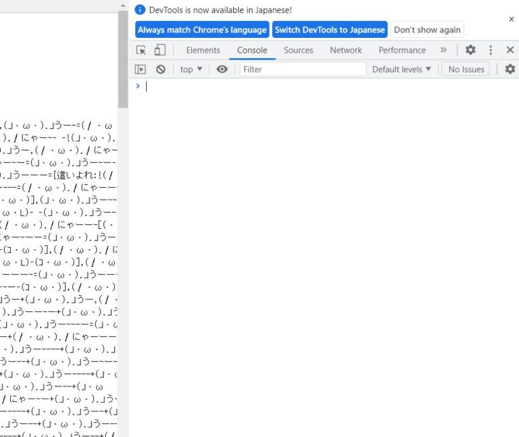Show more DevTools tabs chevron

pos(443,50)
